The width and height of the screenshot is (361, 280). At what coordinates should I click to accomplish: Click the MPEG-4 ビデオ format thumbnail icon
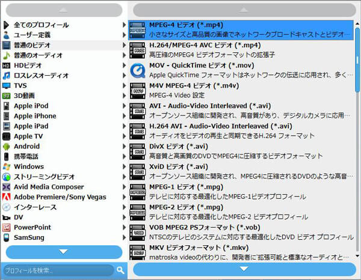(x=137, y=30)
